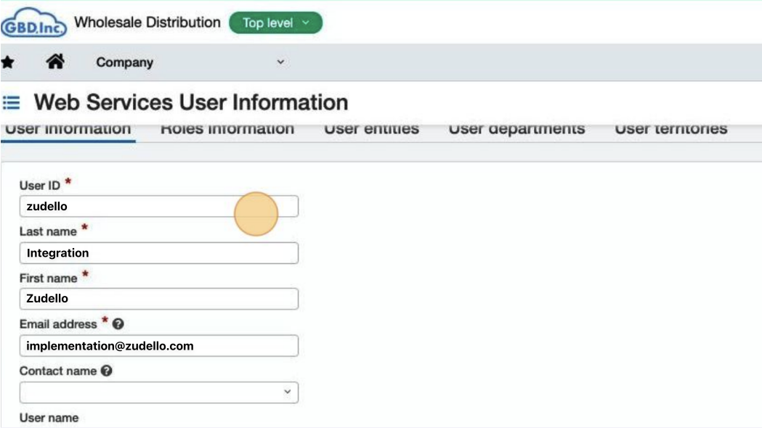
Task: Click the Wholesale Distribution company name
Action: [x=147, y=22]
